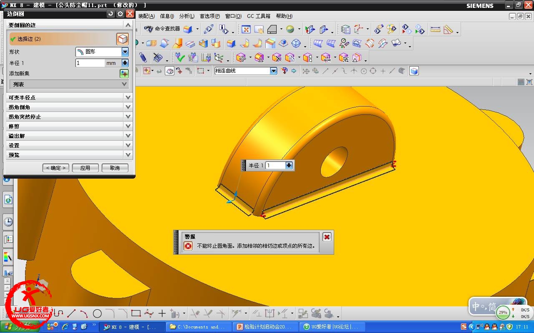
Task: Click the measure angle triangle icon
Action: [x=448, y=29]
